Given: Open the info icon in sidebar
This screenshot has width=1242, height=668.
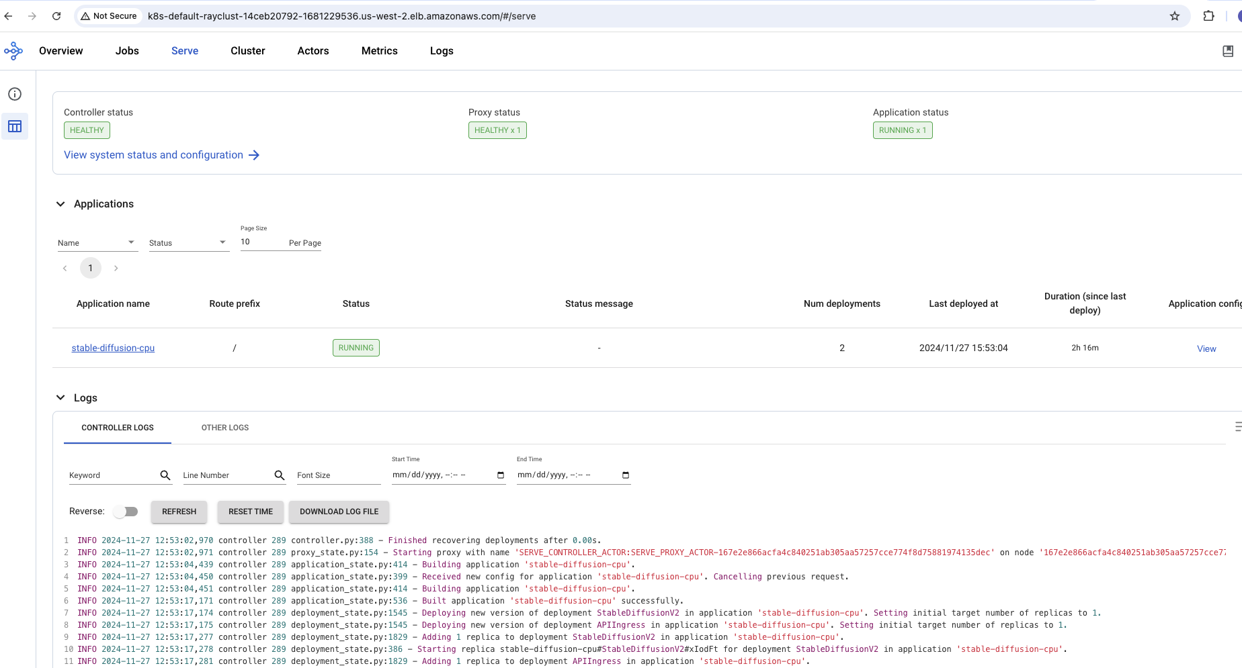Looking at the screenshot, I should click(x=15, y=94).
